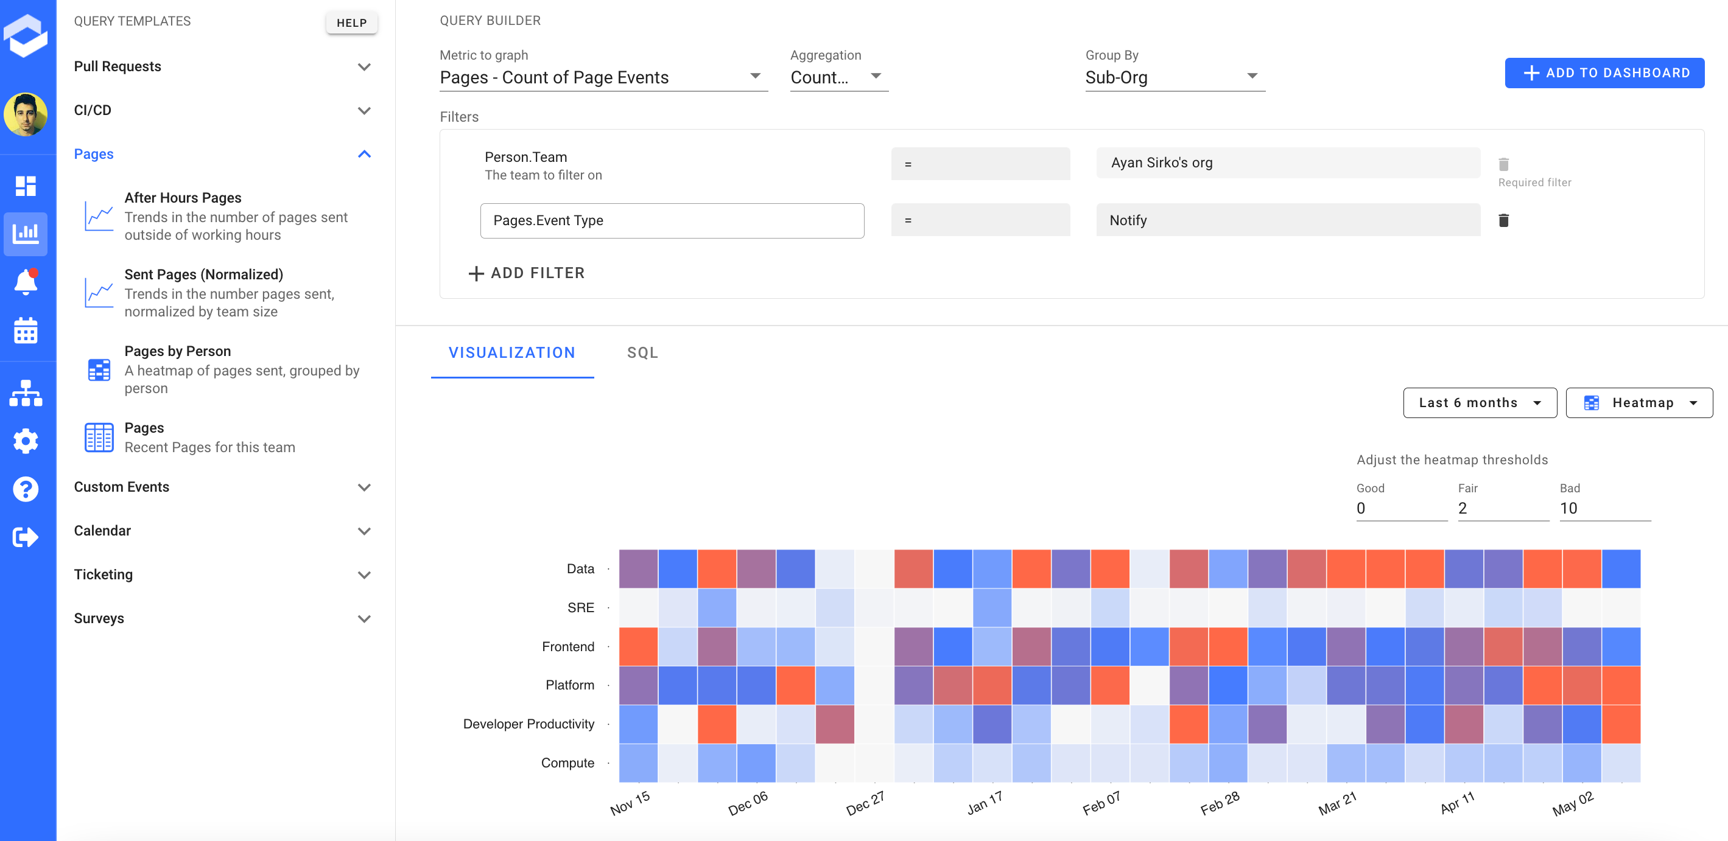Image resolution: width=1728 pixels, height=841 pixels.
Task: Open the Group By Sub-Org dropdown
Action: pos(1174,77)
